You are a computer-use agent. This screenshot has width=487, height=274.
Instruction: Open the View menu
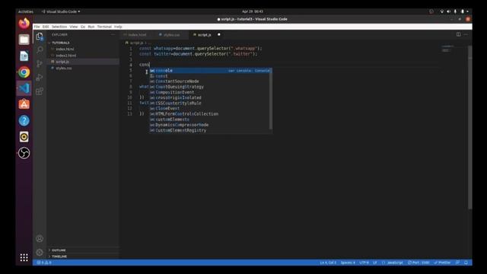coord(74,27)
